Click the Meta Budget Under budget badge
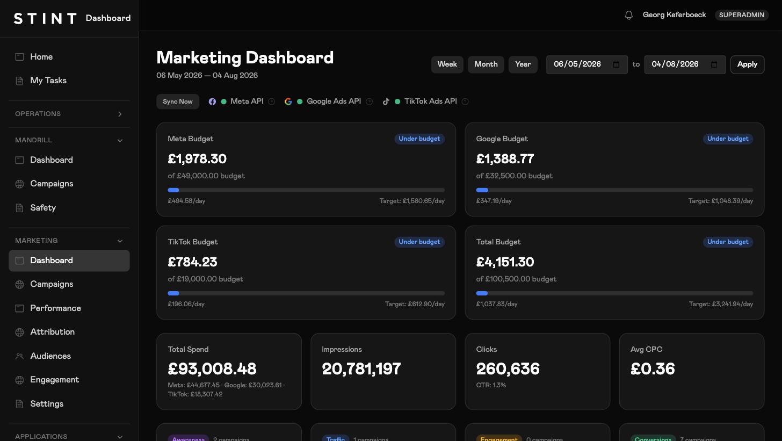This screenshot has height=441, width=782. 419,139
